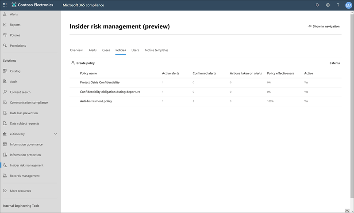Switch to the Users tab
354x213 pixels.
pyautogui.click(x=135, y=50)
